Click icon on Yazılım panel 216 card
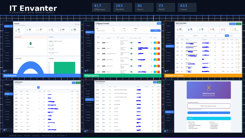 click(x=189, y=29)
